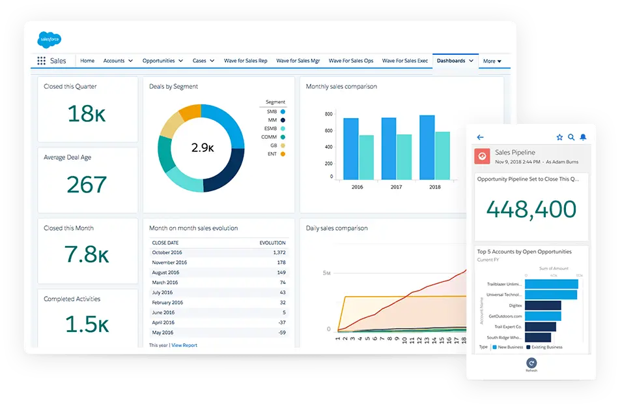Open notifications via the bell icon

coord(583,138)
